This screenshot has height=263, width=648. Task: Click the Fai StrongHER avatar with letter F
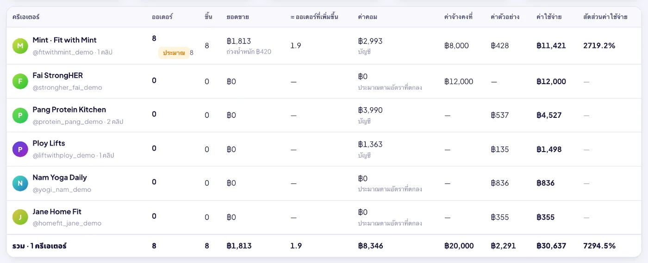click(x=20, y=81)
